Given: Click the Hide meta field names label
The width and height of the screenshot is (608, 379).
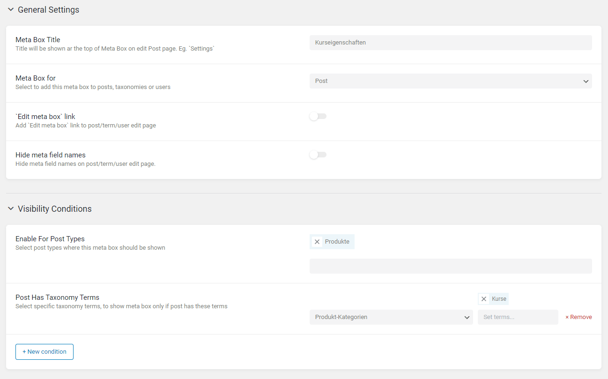Looking at the screenshot, I should 51,155.
